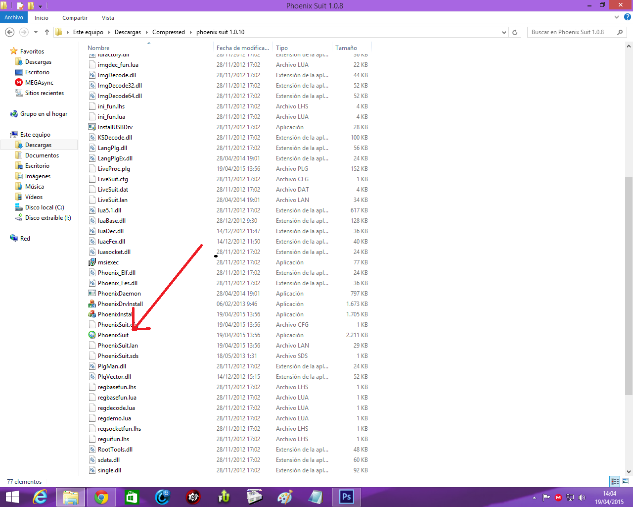Click the Properties icon in the title bar

[x=20, y=5]
